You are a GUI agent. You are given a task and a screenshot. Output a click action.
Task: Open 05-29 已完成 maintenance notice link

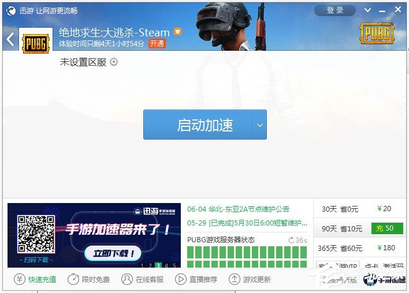tap(247, 223)
